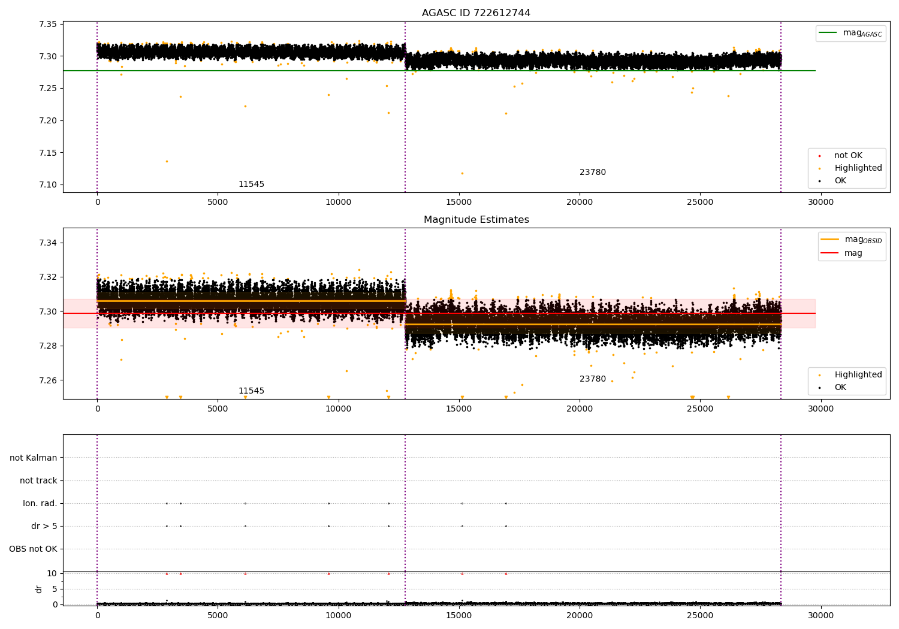This screenshot has height=629, width=899.
Task: Click the 'Magnitude Estimates' subplot title
Action: click(476, 220)
